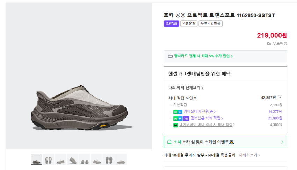Click the N+ icon beside 멤버십데이 진행 중

point(178,112)
